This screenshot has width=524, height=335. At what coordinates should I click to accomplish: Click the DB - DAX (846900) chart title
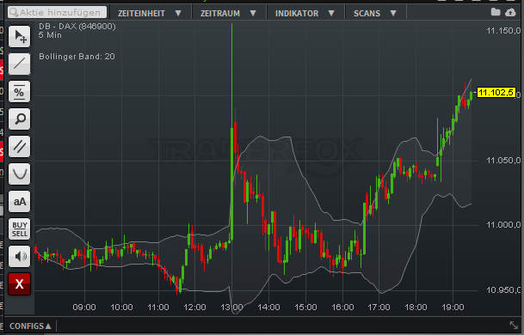77,27
